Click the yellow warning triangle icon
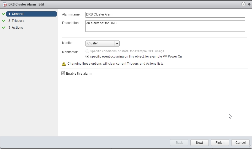 pos(64,64)
